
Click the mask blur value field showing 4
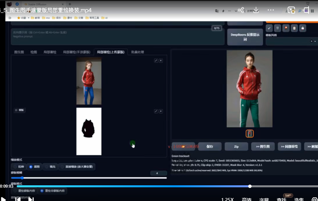click(159, 173)
